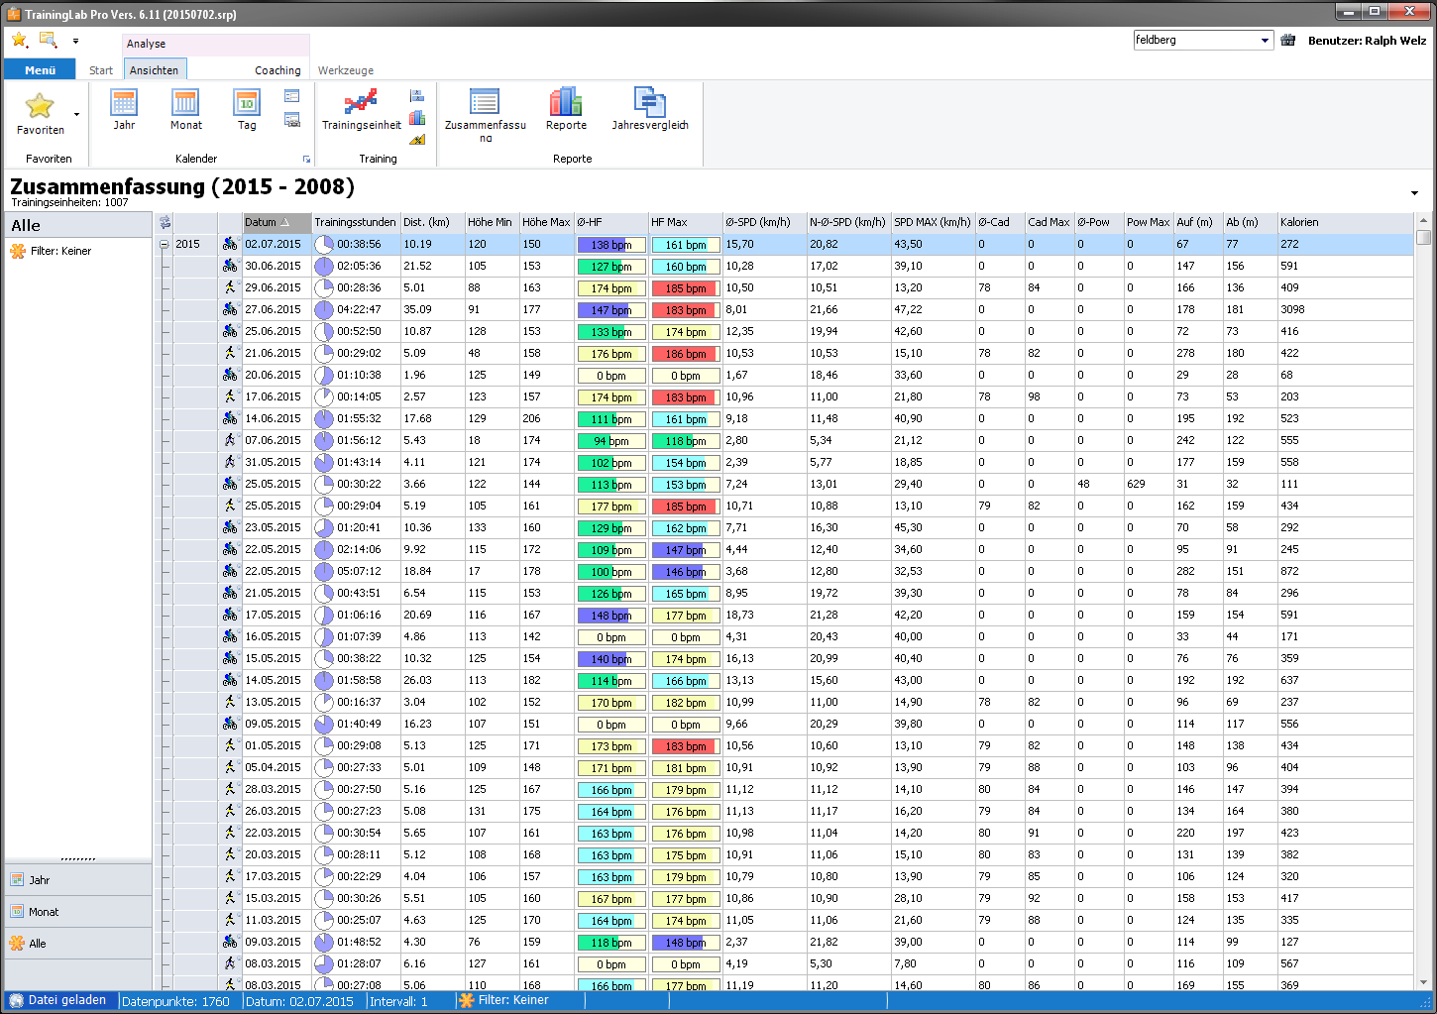Click Datenpunkte: 1760 in the status bar

click(175, 1001)
